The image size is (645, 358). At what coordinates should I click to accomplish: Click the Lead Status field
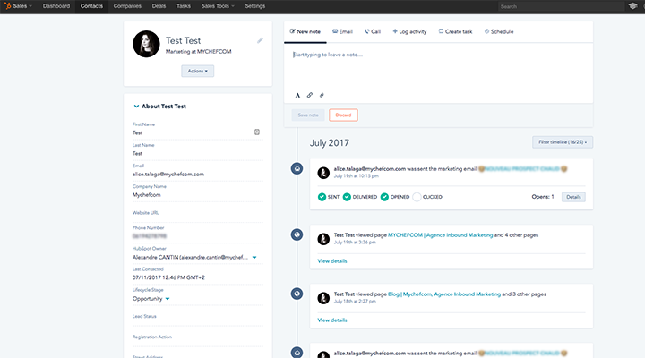(x=197, y=317)
